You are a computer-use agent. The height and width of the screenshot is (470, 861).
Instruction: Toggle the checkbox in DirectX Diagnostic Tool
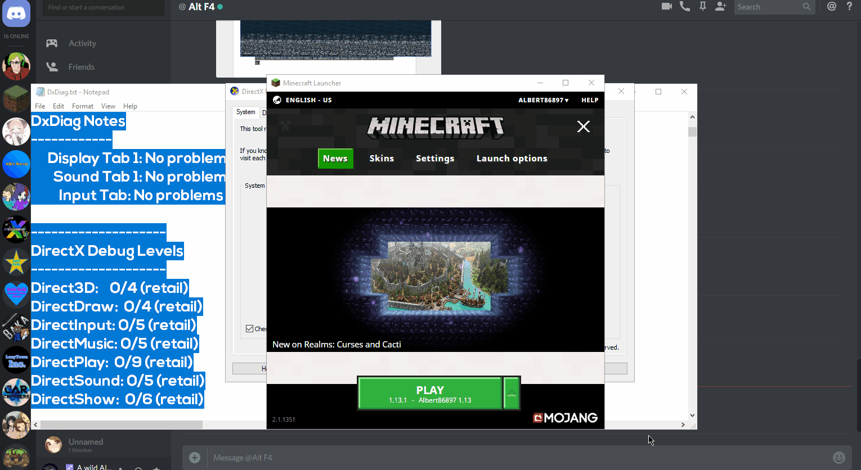point(249,329)
